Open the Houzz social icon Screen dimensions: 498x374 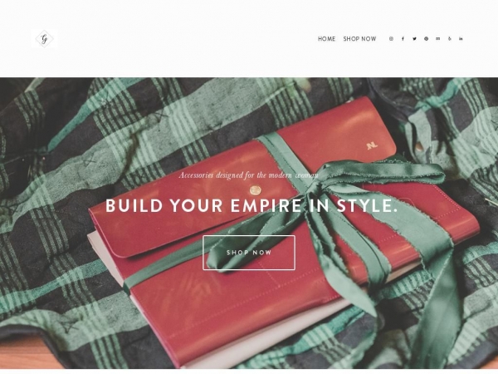449,39
